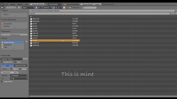Toggle Split by Group checkbox
The height and width of the screenshot is (99, 177).
coord(20,69)
